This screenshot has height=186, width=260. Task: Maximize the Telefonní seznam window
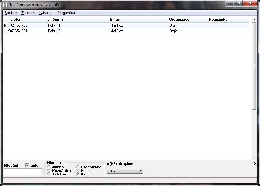[x=238, y=3]
